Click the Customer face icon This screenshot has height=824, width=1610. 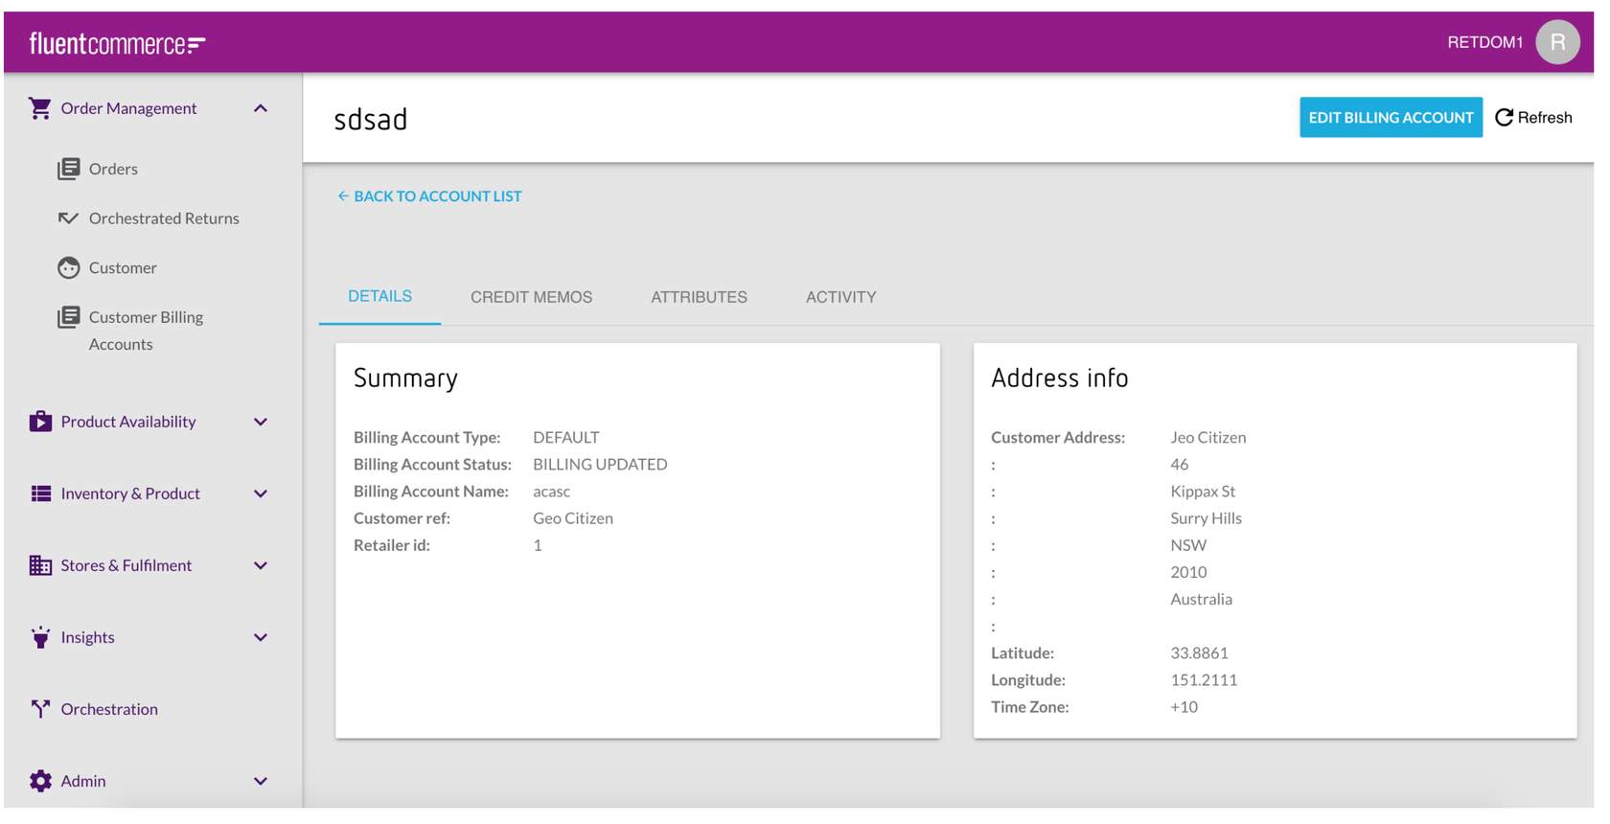click(68, 268)
